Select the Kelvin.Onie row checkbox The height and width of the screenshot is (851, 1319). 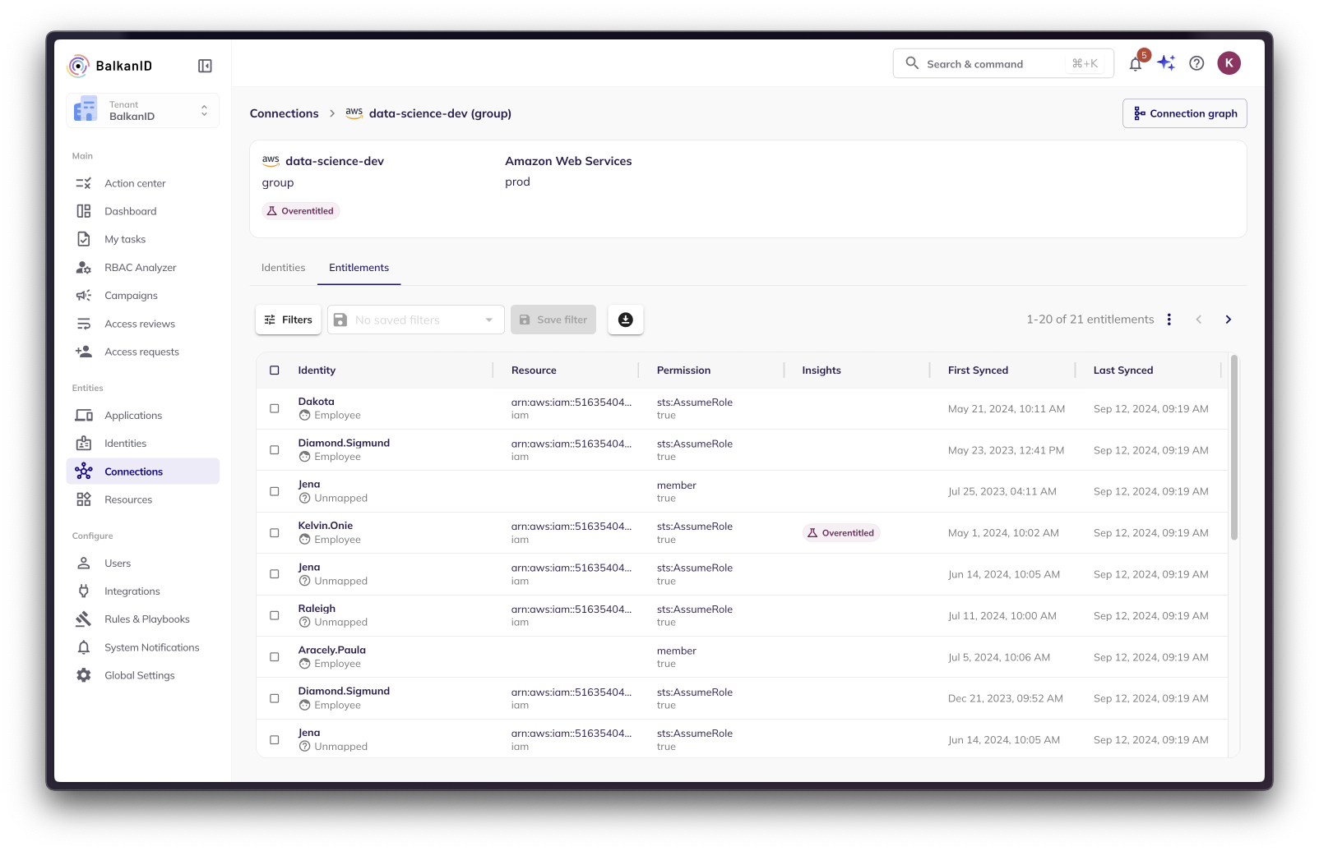click(x=275, y=533)
